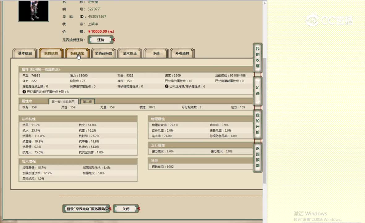Click 气血: 76835 value
365x223 pixels.
pos(31,76)
